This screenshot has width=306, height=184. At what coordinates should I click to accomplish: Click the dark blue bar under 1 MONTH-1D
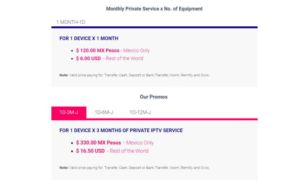coord(154,27)
